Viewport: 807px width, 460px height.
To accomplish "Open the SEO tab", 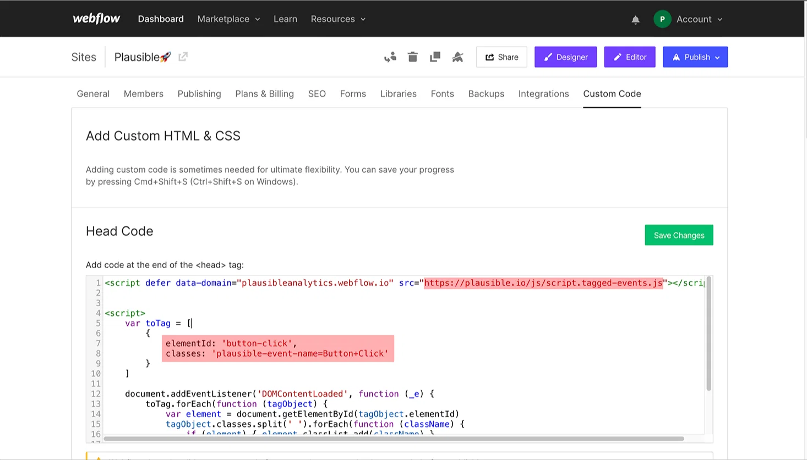I will pos(317,94).
